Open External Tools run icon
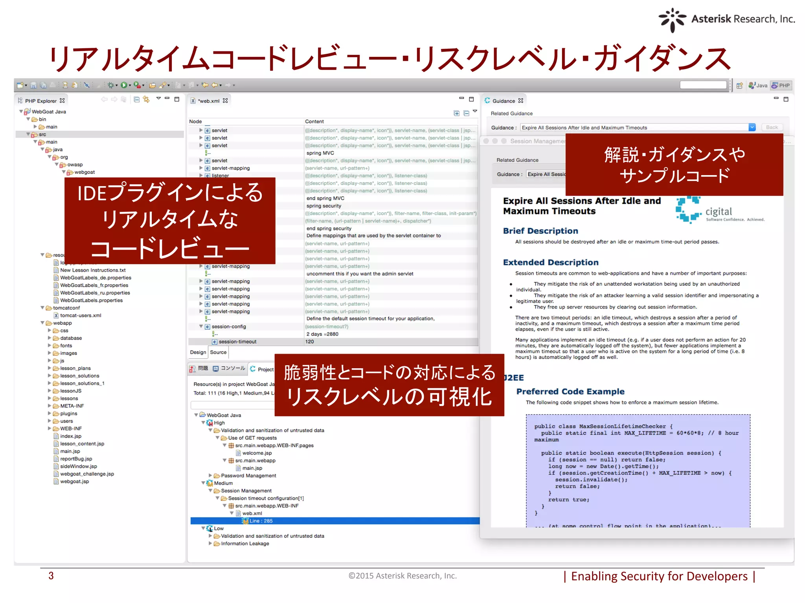 click(137, 85)
